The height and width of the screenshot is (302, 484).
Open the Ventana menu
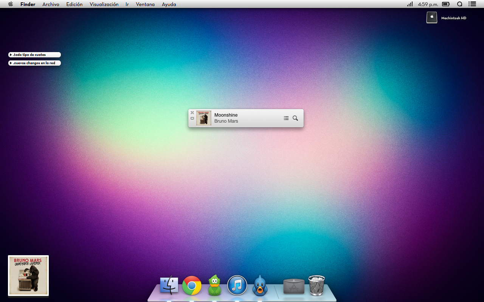point(145,4)
